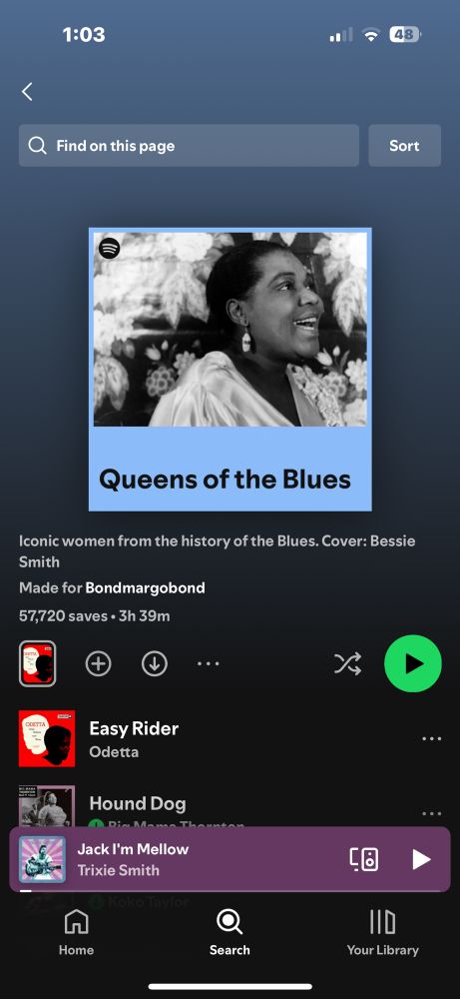This screenshot has height=999, width=460.
Task: Switch to the Home tab
Action: 77,933
